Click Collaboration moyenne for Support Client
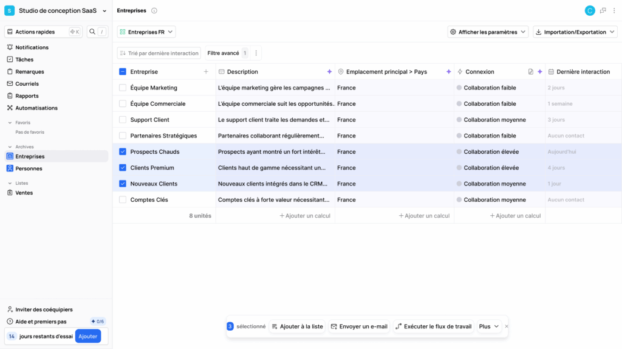 [x=494, y=120]
